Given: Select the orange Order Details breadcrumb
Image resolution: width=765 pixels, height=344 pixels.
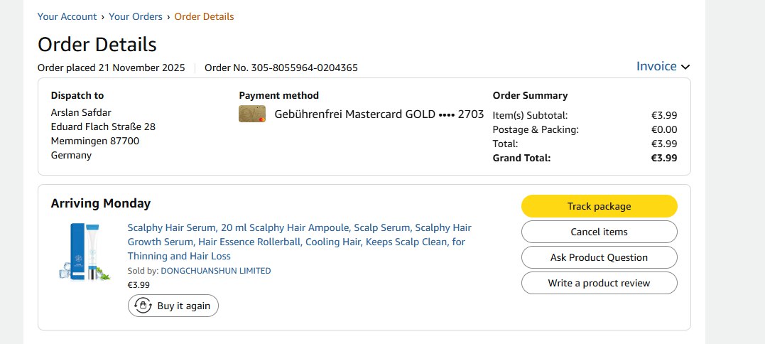Looking at the screenshot, I should 204,16.
